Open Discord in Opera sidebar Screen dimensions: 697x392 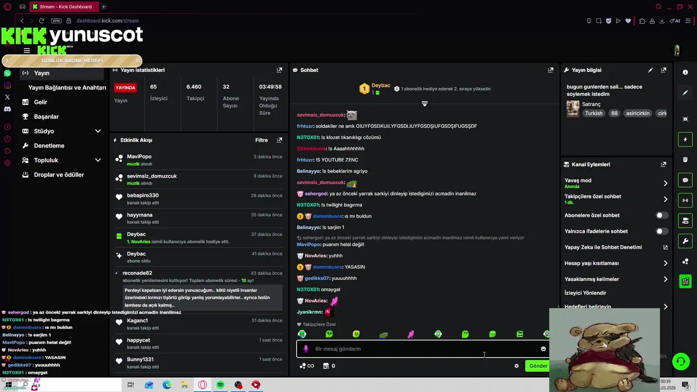click(x=7, y=109)
